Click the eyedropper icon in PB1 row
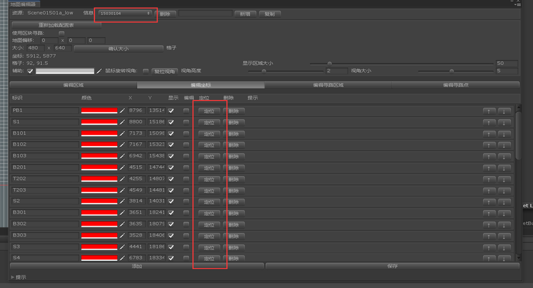 point(123,110)
